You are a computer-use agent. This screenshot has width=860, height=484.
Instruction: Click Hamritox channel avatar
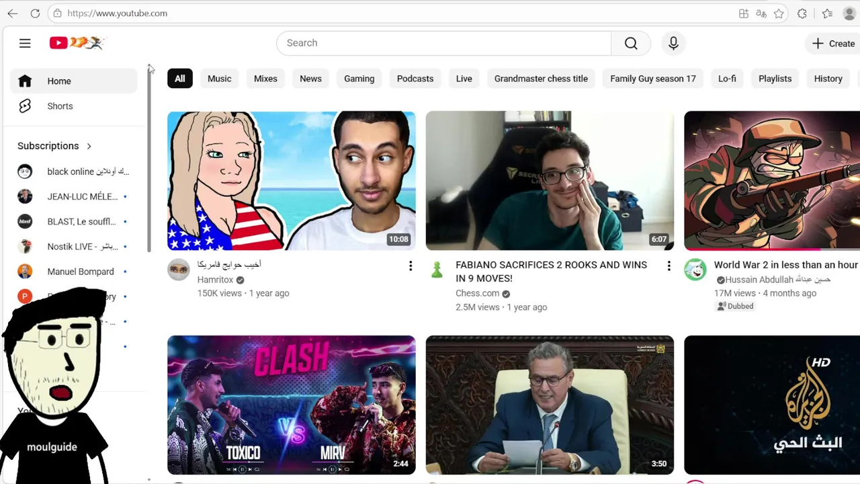(179, 270)
